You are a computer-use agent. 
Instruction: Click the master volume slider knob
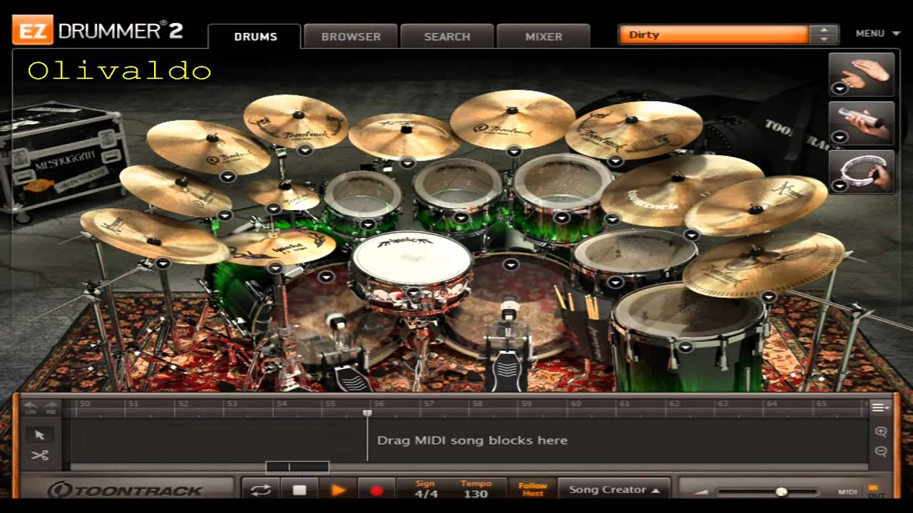click(x=782, y=492)
